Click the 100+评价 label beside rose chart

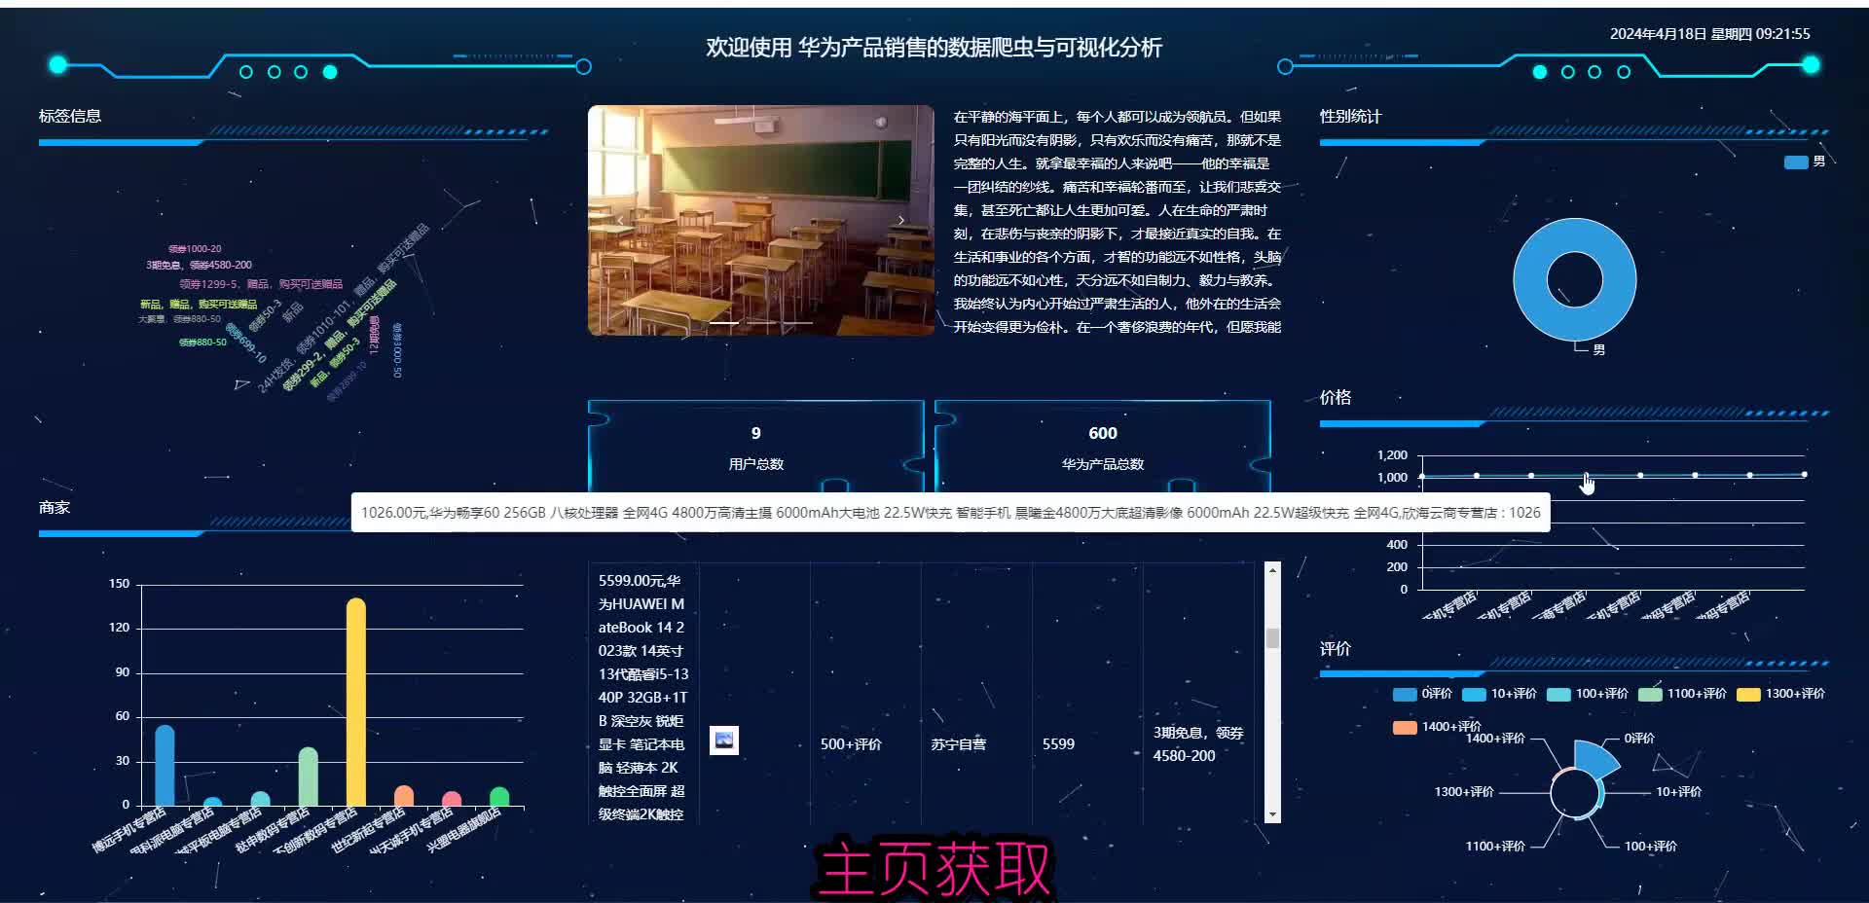(1650, 846)
